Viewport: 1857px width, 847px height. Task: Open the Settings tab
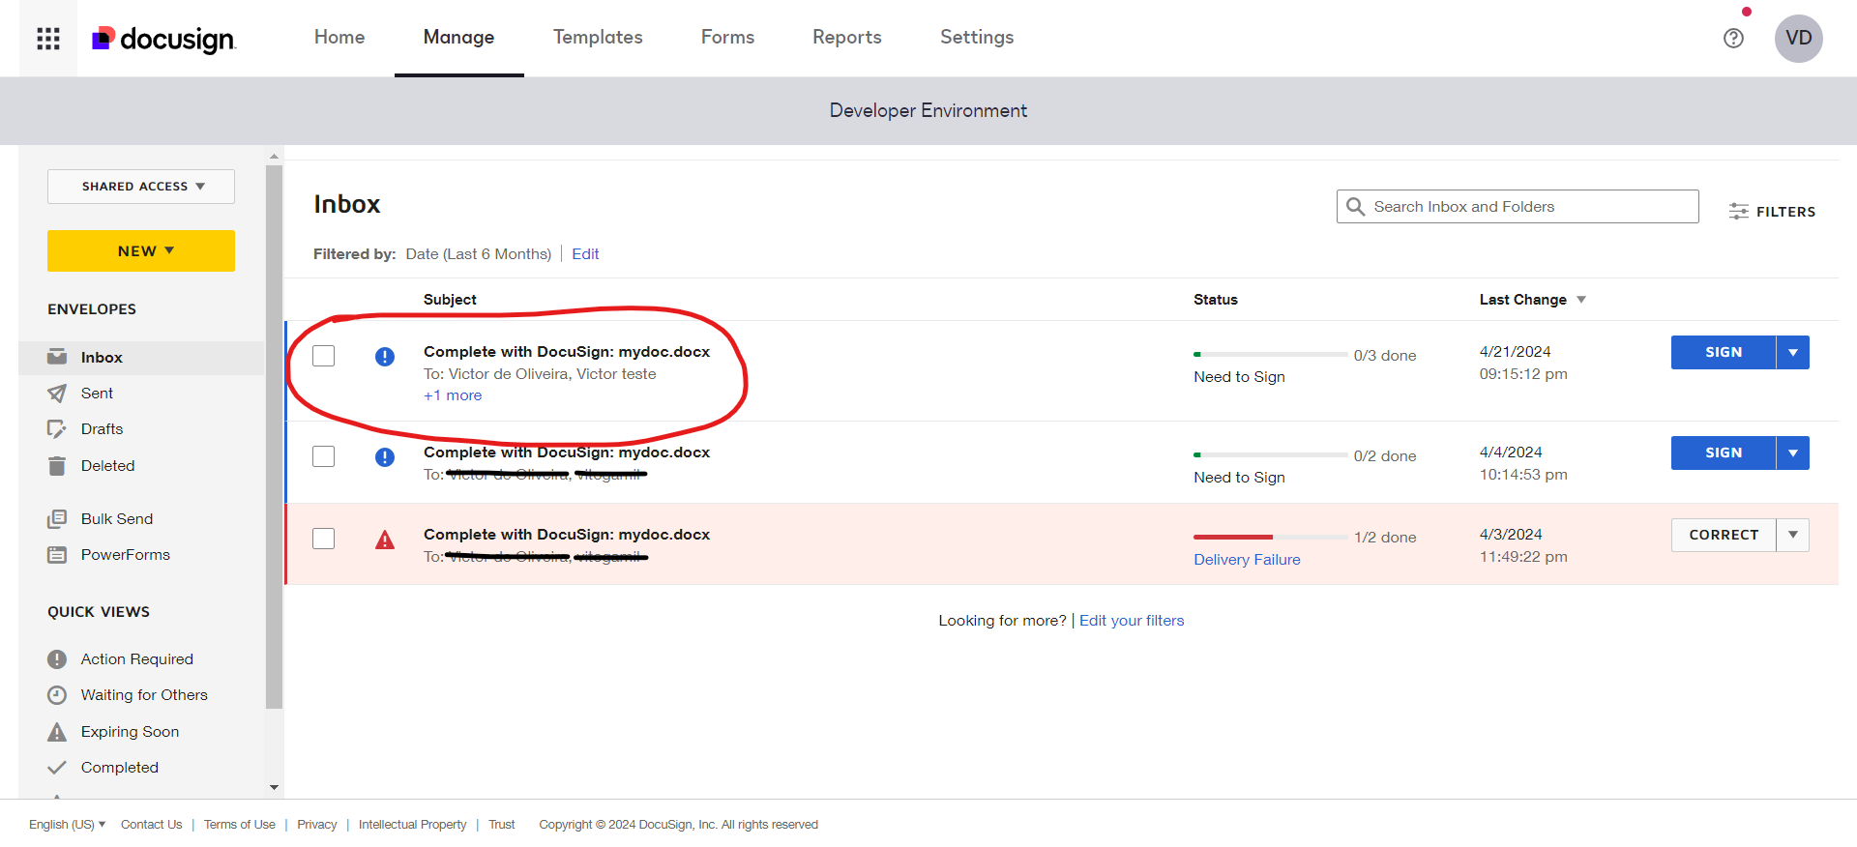click(x=977, y=37)
